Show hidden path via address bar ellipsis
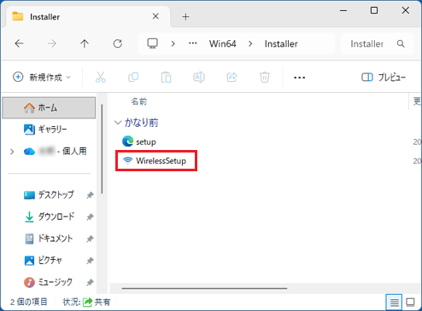 pos(193,43)
